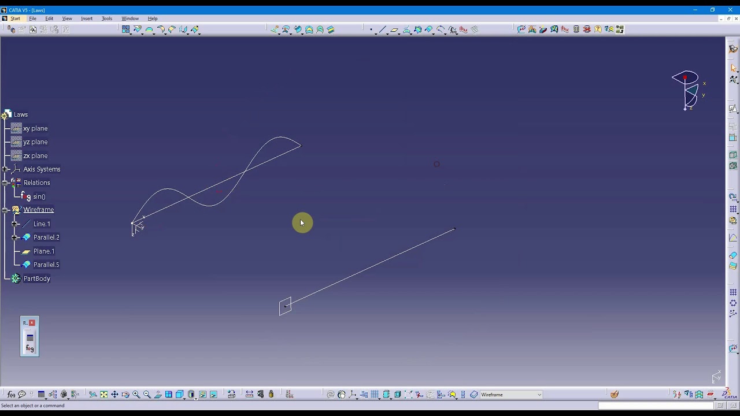The width and height of the screenshot is (740, 416).
Task: Click the Zoom In icon
Action: [x=136, y=395]
